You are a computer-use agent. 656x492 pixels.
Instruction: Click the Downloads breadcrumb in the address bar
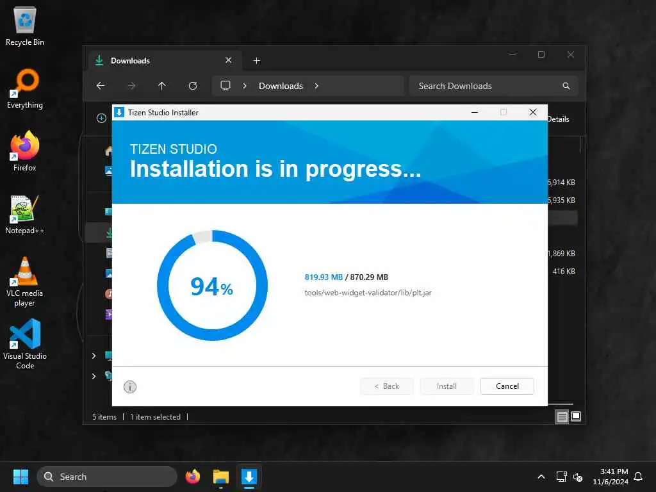281,86
